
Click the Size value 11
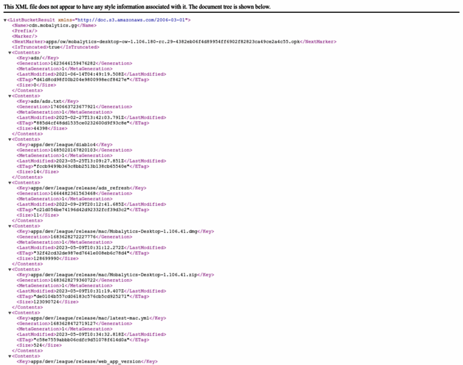(x=37, y=215)
